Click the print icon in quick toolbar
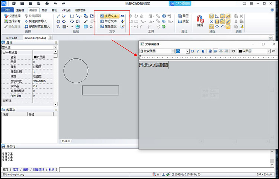The image size is (279, 179). tap(47, 3)
